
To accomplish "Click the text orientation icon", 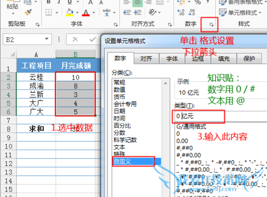I will 152,12.
